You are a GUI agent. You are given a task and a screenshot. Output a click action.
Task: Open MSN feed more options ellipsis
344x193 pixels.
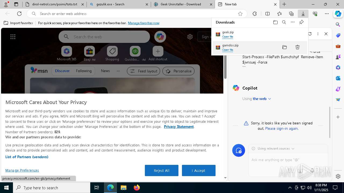[118, 71]
